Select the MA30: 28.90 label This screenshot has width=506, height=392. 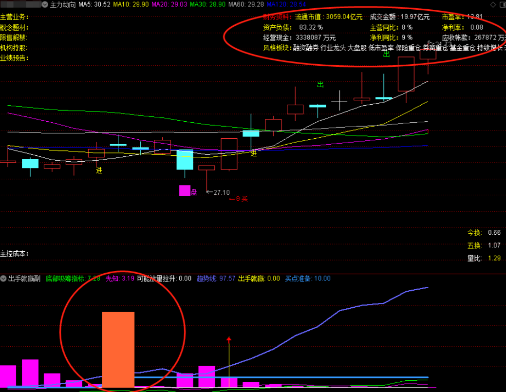(x=207, y=4)
